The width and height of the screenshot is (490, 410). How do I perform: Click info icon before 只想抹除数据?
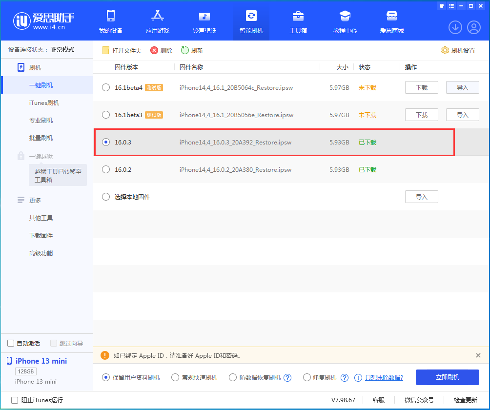358,377
